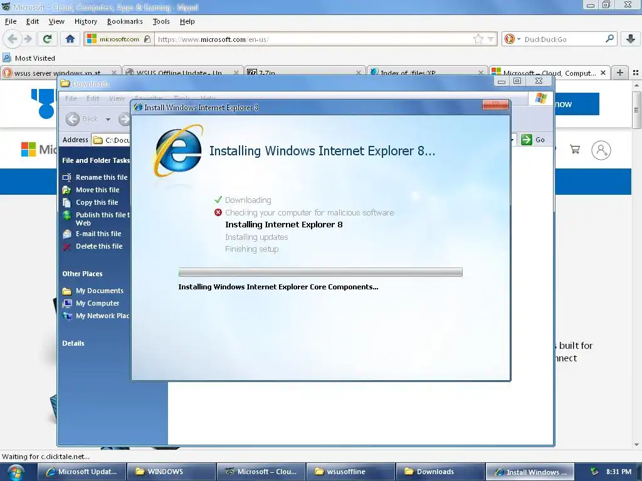
Task: Open the browser downloads arrow
Action: (x=631, y=39)
